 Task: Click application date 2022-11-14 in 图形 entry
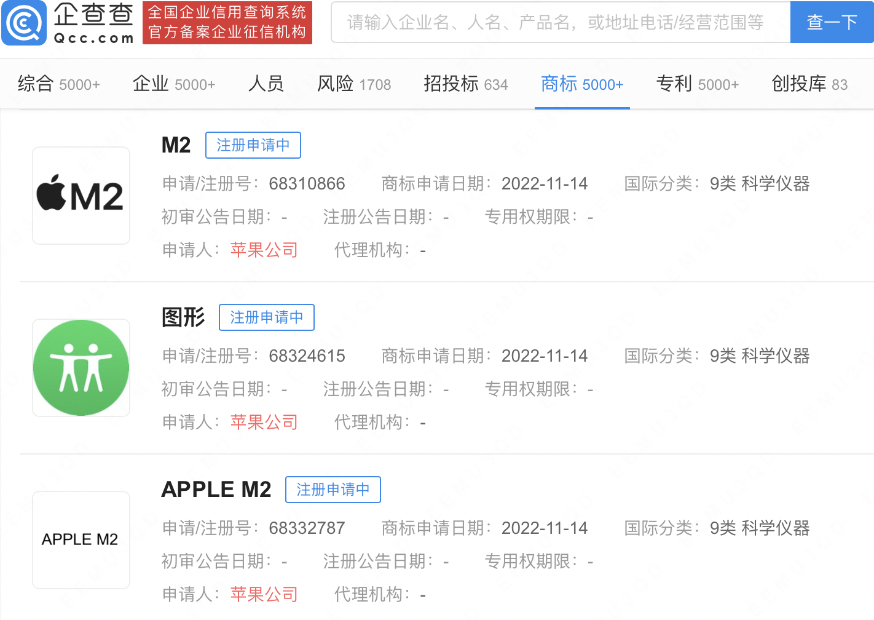point(545,356)
